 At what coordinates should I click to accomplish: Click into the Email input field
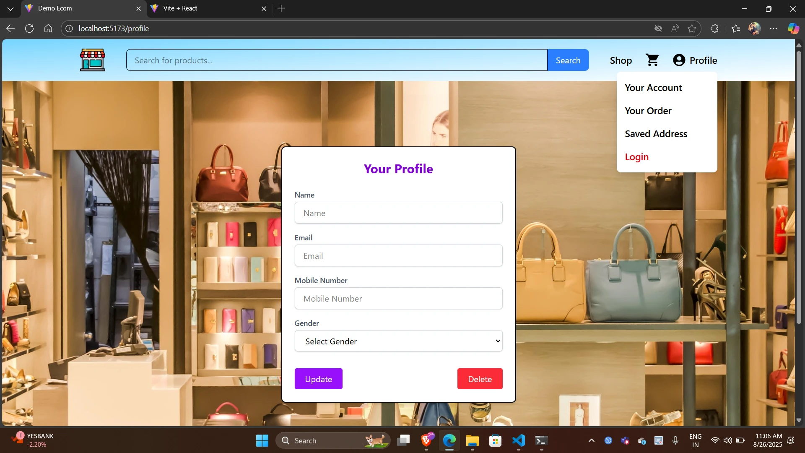click(398, 255)
